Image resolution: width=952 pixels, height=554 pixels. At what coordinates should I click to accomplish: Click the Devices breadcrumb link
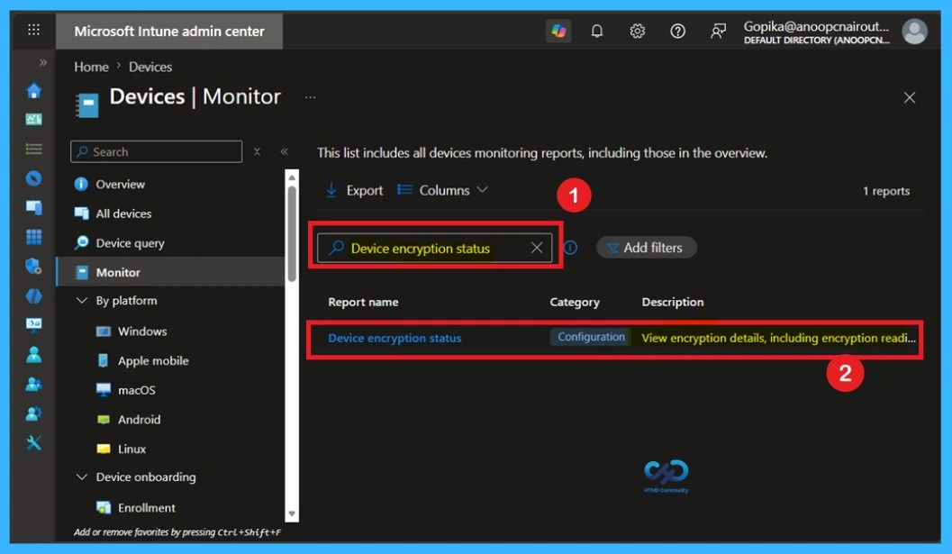(150, 67)
